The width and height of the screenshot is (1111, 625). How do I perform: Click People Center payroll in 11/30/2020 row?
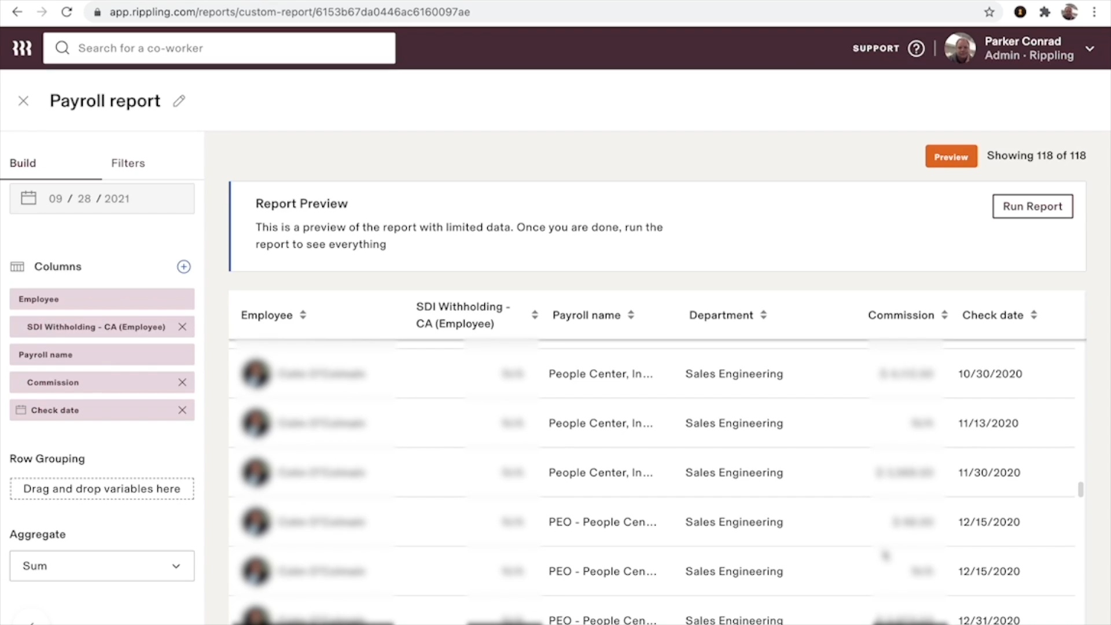[601, 473]
